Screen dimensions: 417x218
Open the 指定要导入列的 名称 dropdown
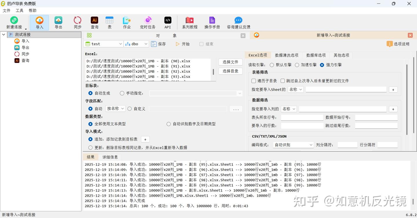tap(289, 109)
